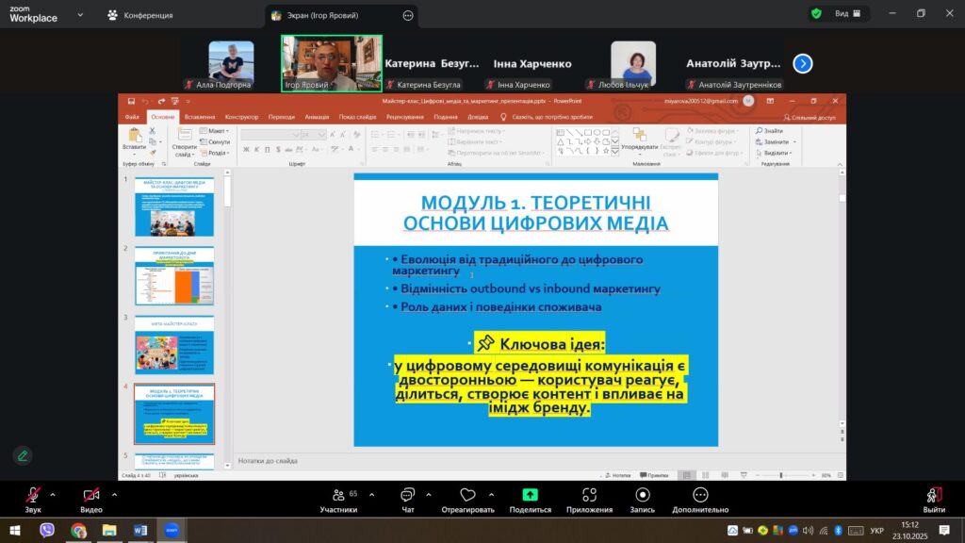Open the Приложения apps icon

(x=589, y=496)
